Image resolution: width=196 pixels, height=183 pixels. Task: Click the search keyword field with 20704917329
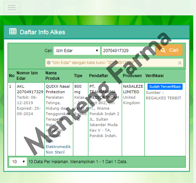point(128,51)
